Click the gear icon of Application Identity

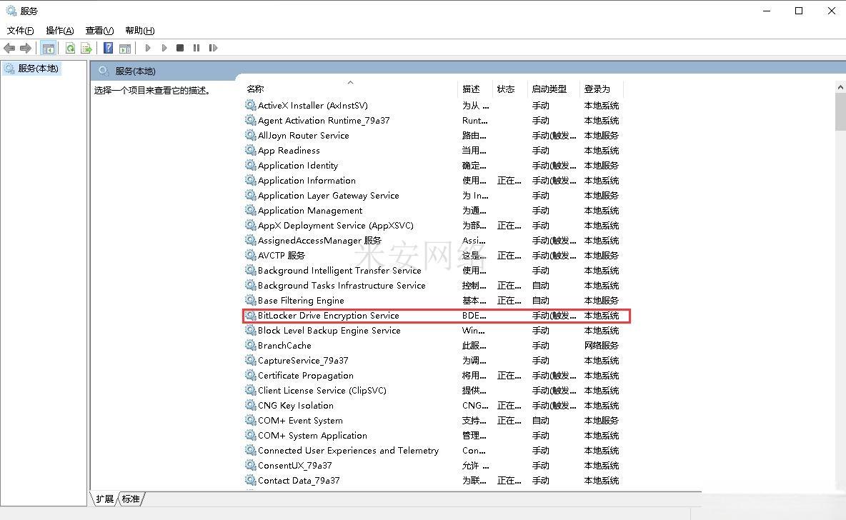250,166
